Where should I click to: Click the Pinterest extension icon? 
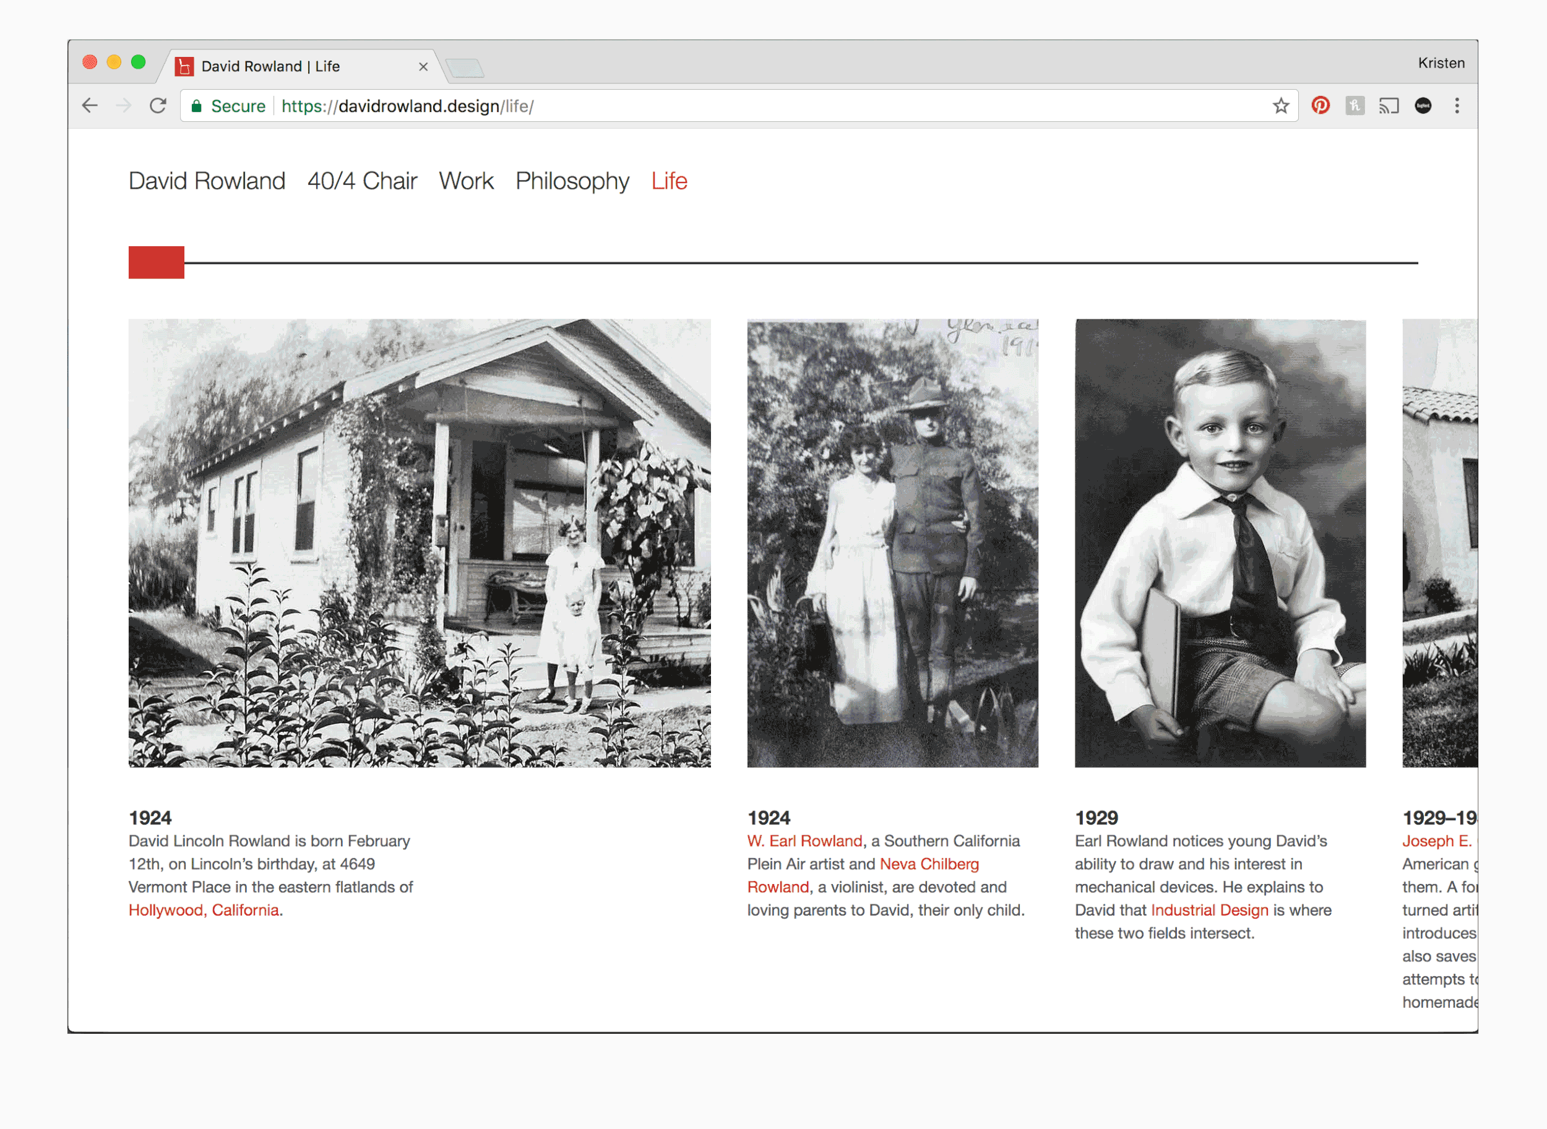pos(1320,106)
